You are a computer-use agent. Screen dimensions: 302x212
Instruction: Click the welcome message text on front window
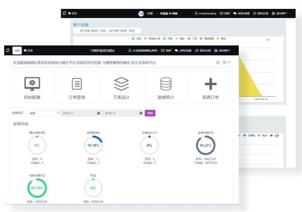[84, 63]
